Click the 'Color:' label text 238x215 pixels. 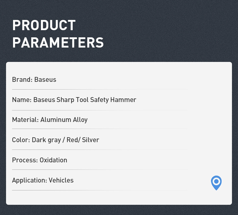pyautogui.click(x=21, y=140)
